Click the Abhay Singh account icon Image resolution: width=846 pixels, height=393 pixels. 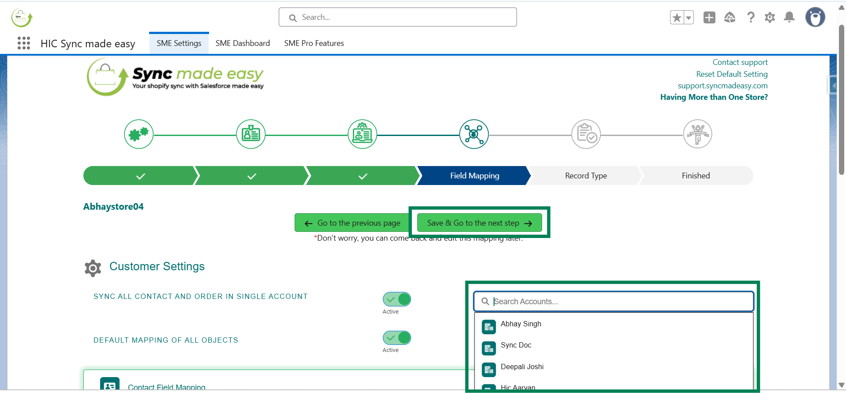tap(489, 327)
